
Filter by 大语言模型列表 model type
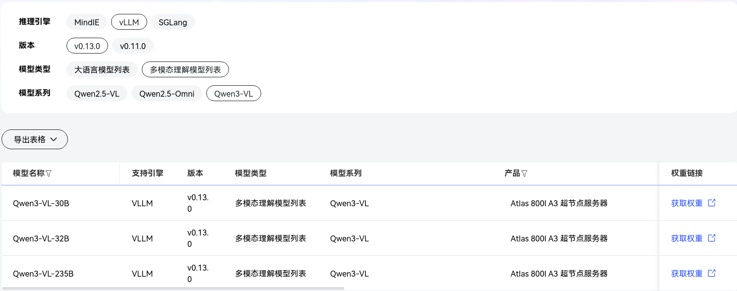[102, 70]
